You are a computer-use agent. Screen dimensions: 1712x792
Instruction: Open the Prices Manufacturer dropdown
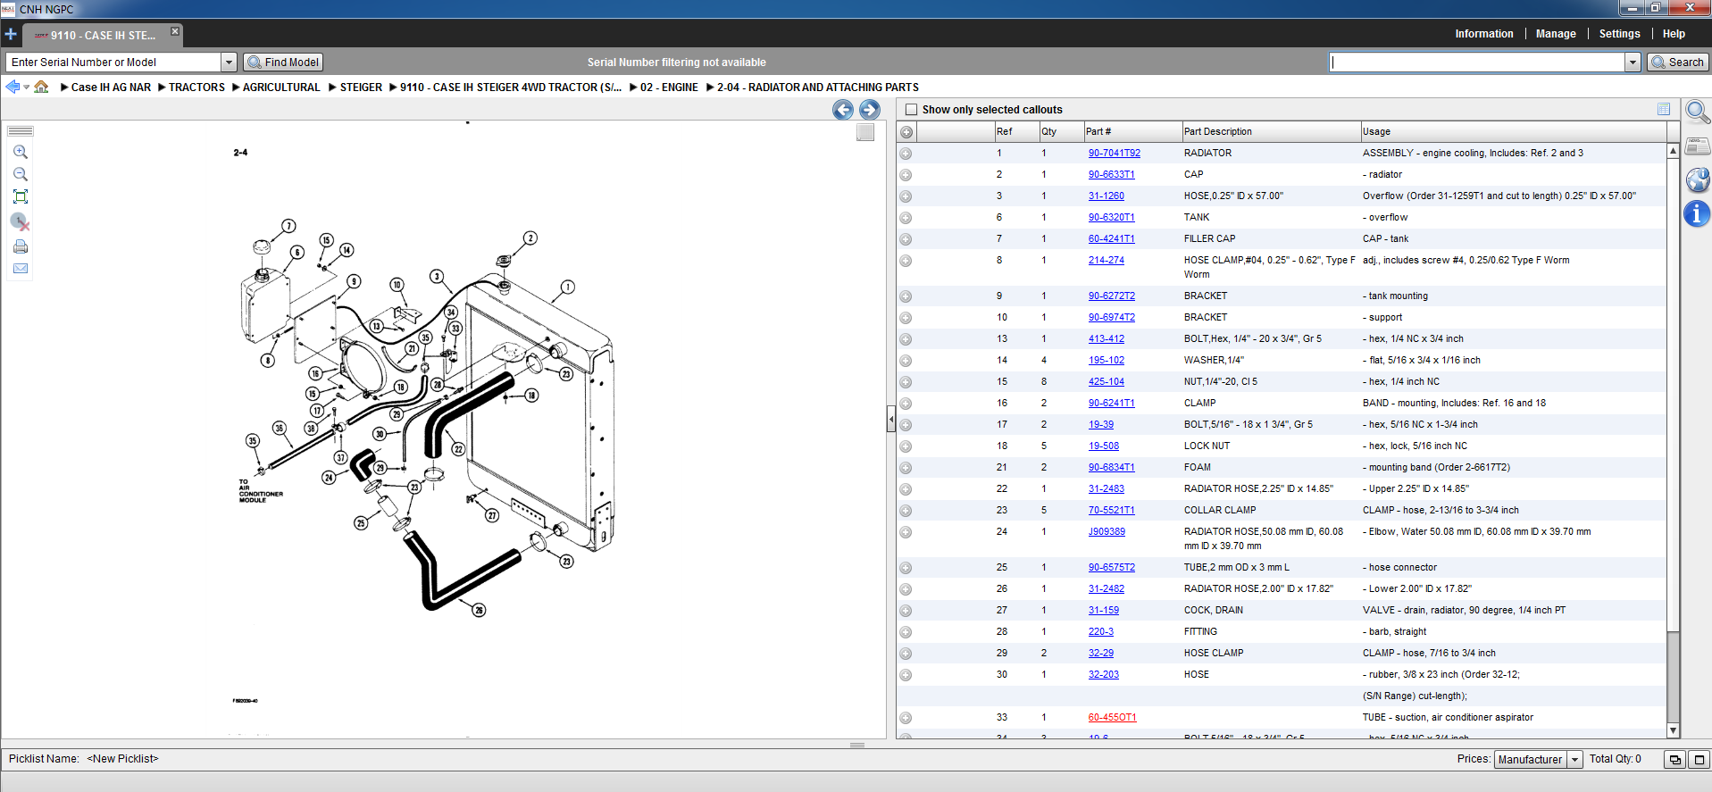pyautogui.click(x=1574, y=760)
